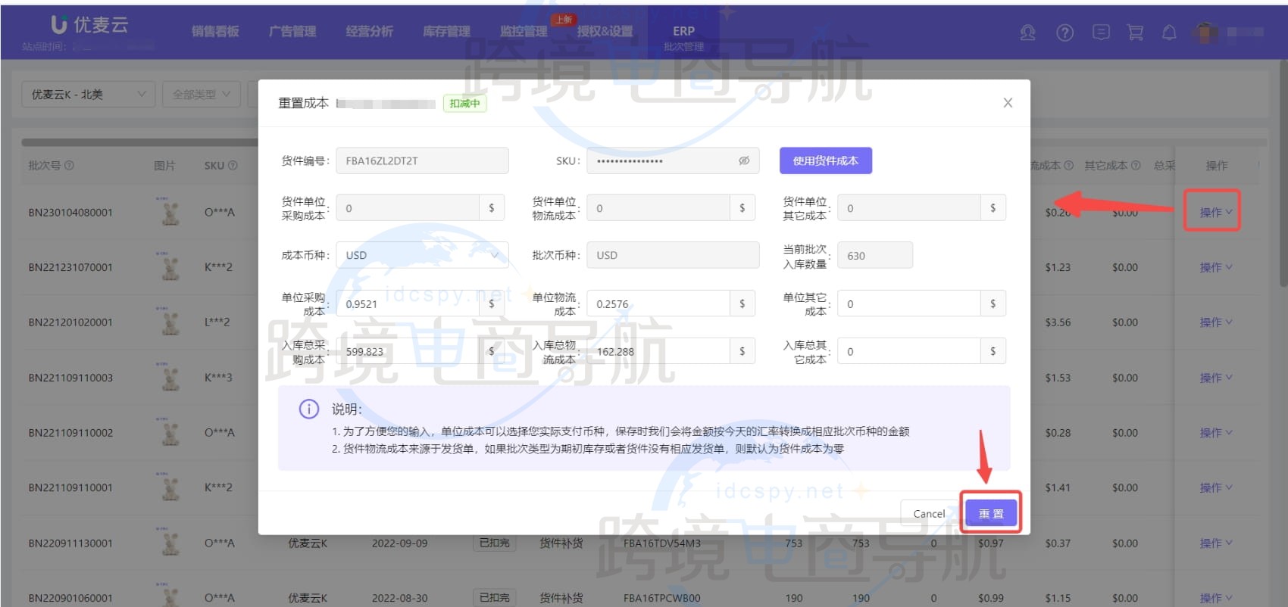Click 单位采购成本 input 0.9521
This screenshot has width=1288, height=607.
[408, 303]
